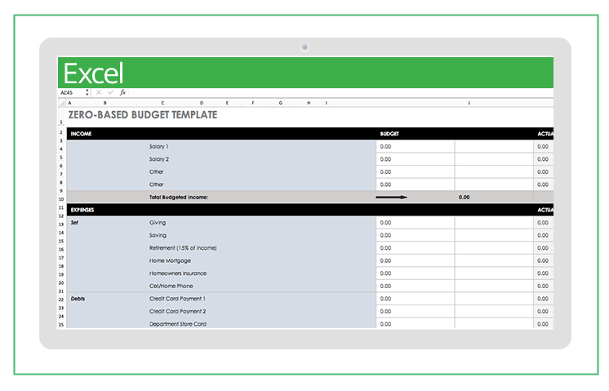Click the arrow in Total Budgeted Income row

(x=391, y=197)
